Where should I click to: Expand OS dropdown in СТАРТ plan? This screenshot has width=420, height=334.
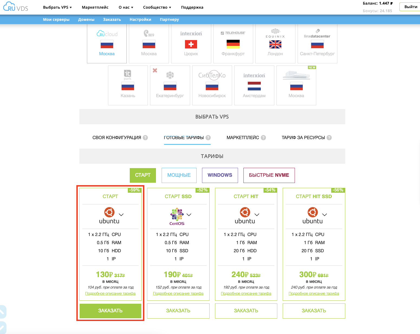(121, 215)
